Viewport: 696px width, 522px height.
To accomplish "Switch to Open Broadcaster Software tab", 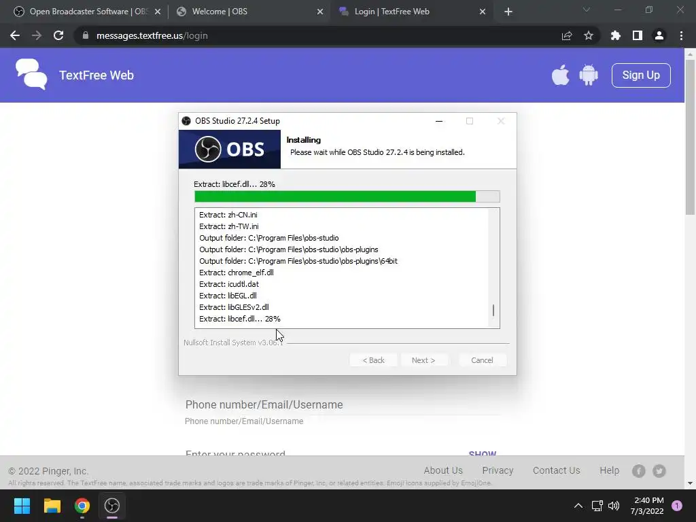I will point(88,12).
